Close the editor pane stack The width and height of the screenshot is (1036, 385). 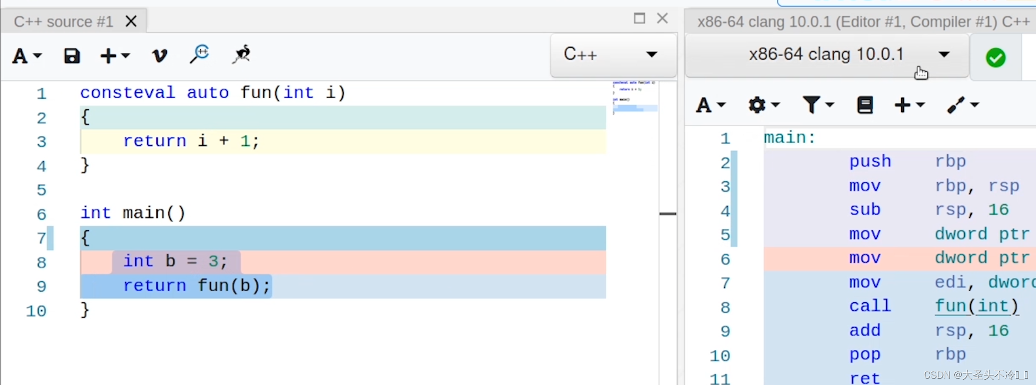coord(662,19)
